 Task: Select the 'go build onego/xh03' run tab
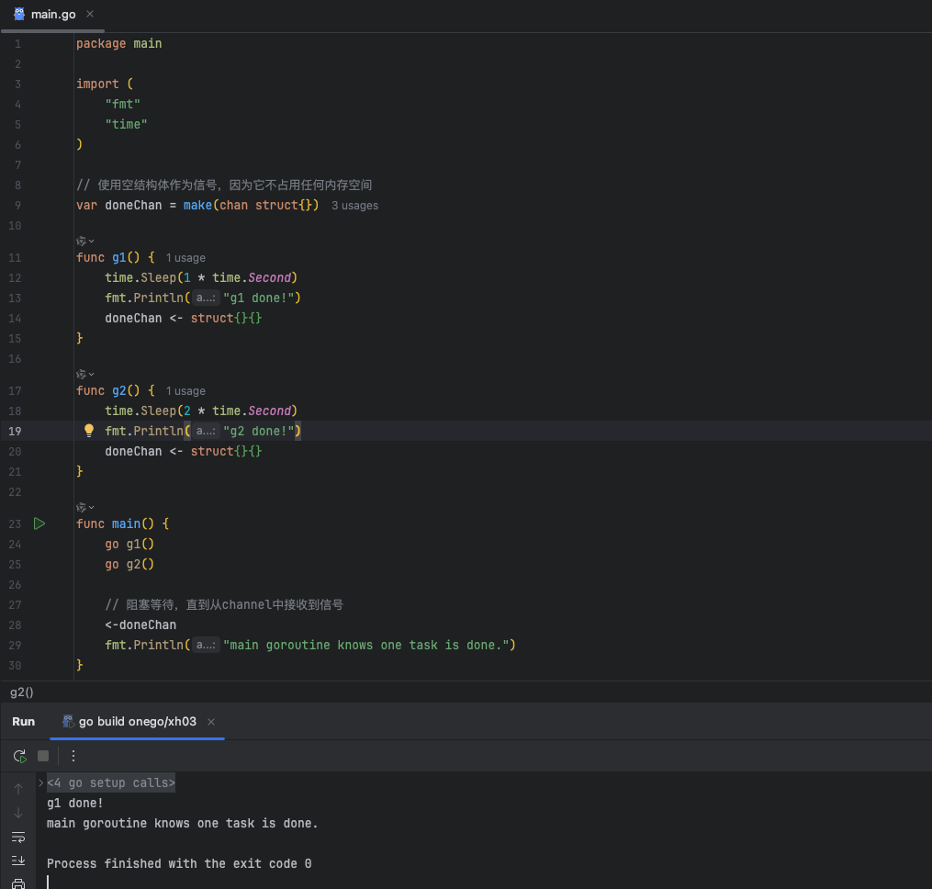tap(137, 721)
